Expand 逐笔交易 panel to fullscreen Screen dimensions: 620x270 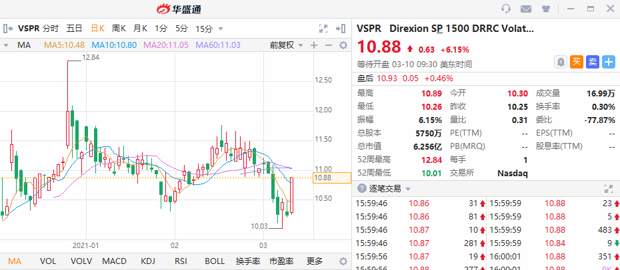pos(609,188)
